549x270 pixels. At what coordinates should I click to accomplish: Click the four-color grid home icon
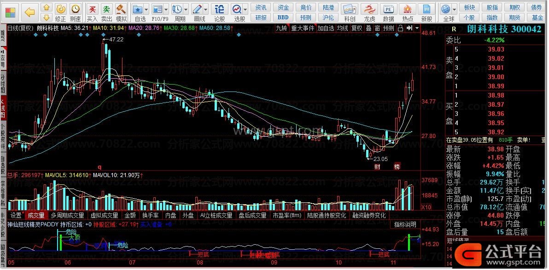11,12
